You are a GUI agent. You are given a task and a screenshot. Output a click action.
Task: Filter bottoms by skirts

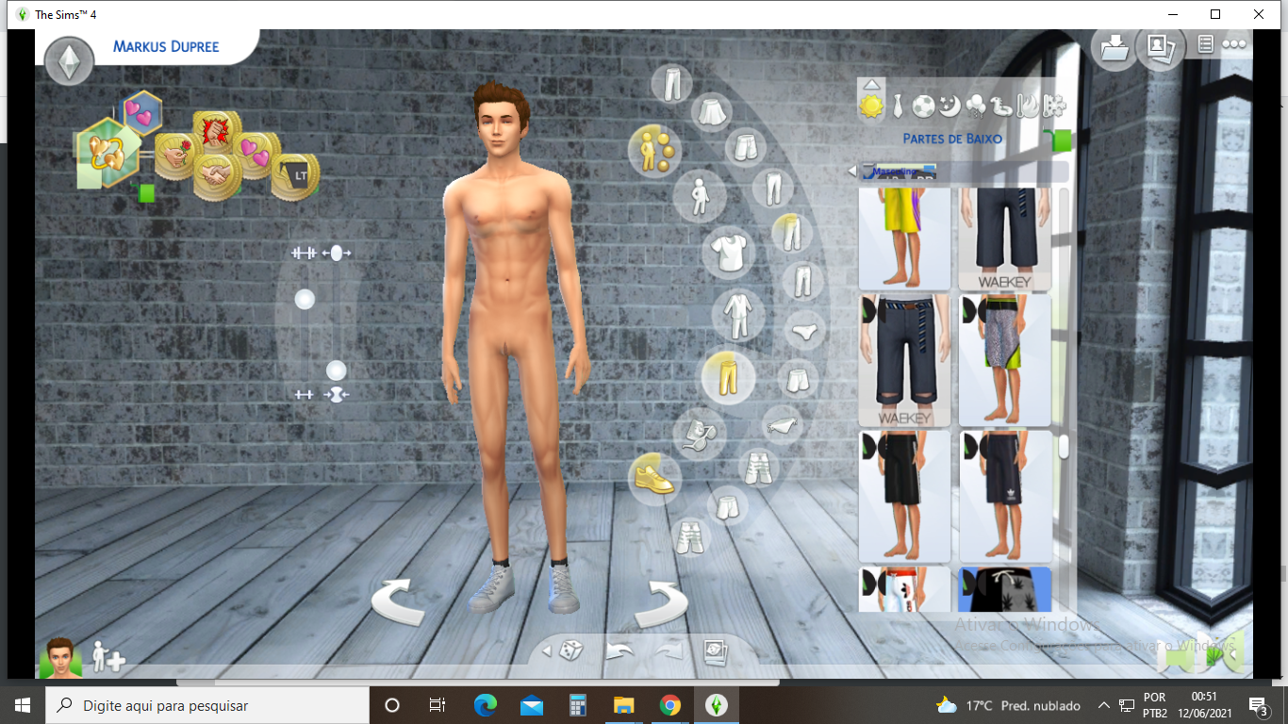coord(712,112)
